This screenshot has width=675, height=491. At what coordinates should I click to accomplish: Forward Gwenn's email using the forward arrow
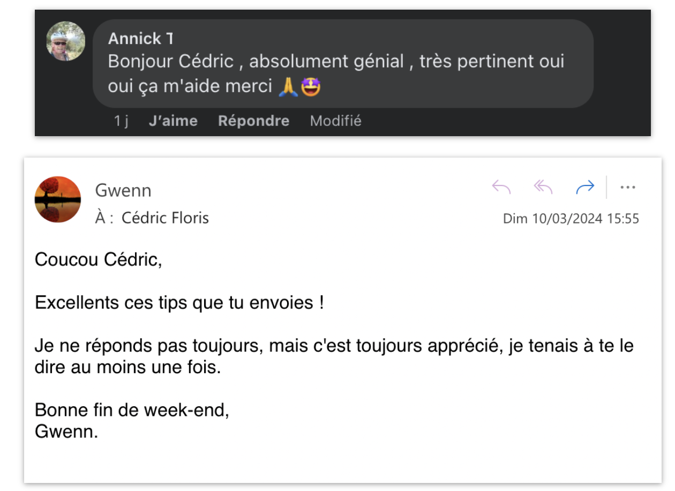click(585, 187)
